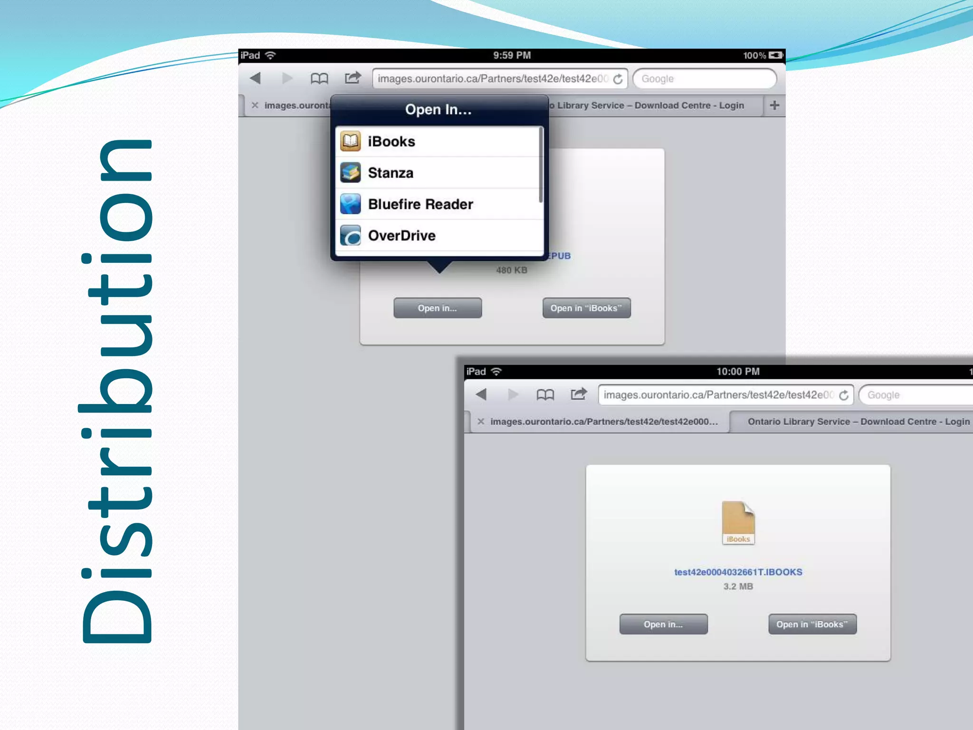Click the Google search field in top toolbar

point(705,79)
